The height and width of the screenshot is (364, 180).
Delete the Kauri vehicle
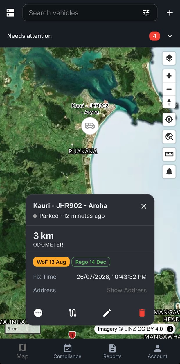pyautogui.click(x=142, y=313)
